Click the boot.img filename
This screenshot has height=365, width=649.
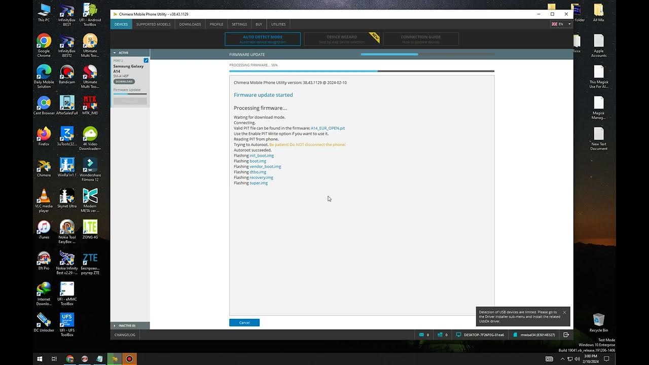click(x=258, y=161)
